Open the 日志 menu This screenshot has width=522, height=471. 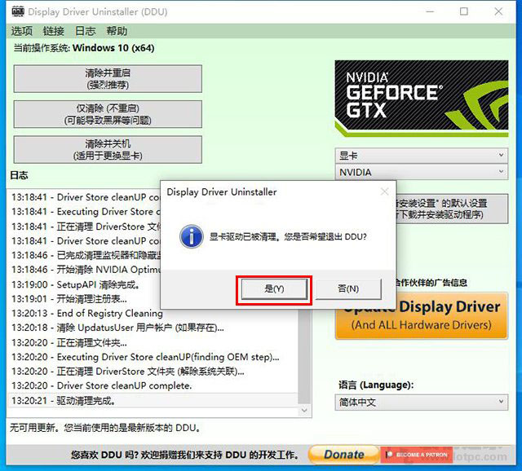pos(85,31)
